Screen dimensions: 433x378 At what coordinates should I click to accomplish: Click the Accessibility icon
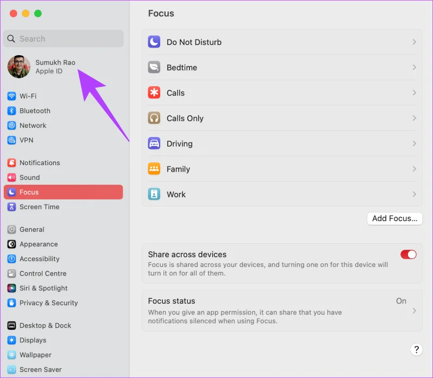[11, 259]
